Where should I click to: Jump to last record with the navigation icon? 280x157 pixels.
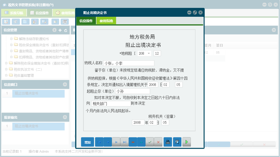tap(124, 142)
